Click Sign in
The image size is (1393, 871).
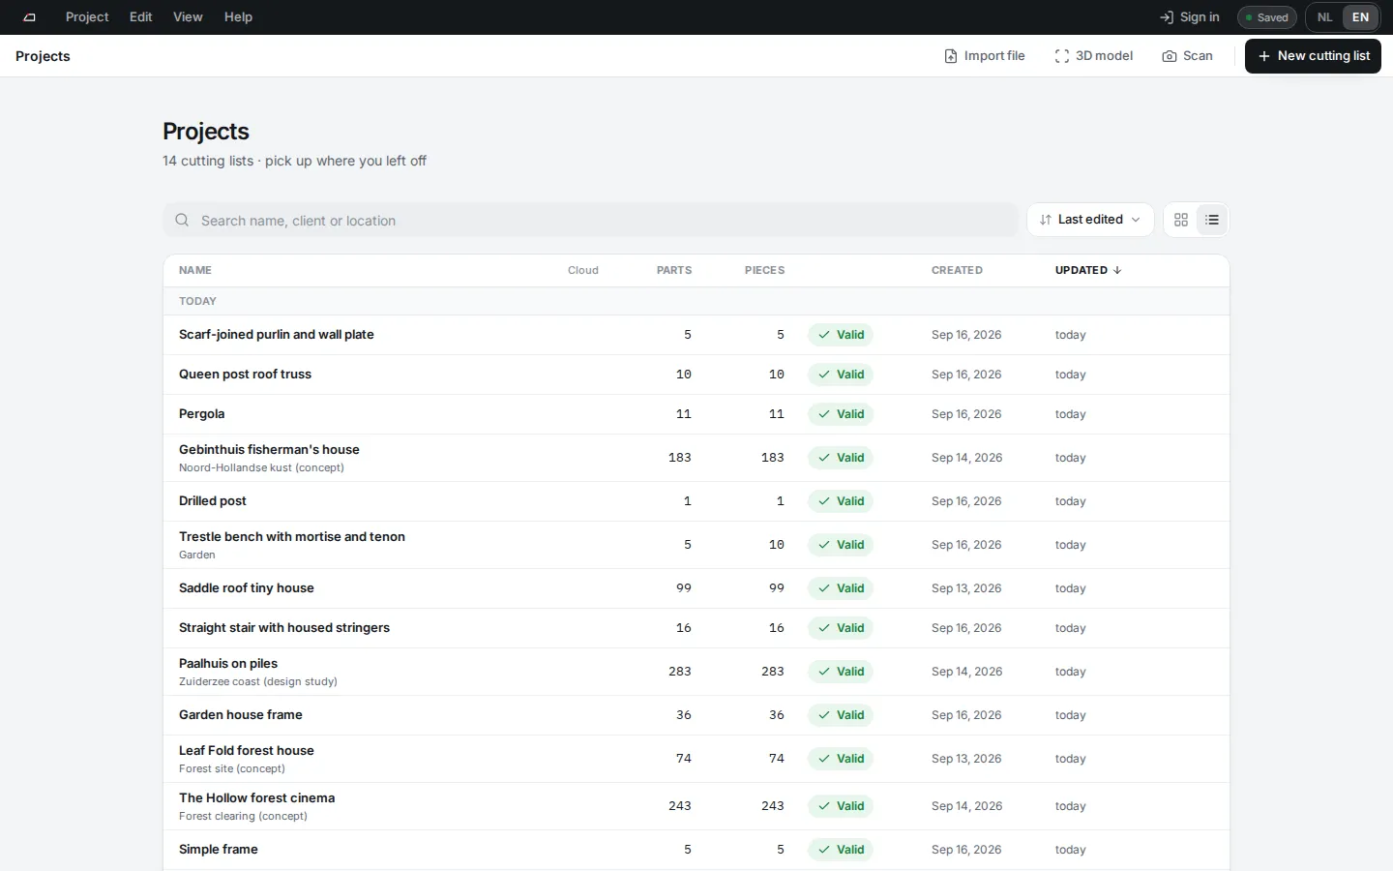coord(1190,17)
